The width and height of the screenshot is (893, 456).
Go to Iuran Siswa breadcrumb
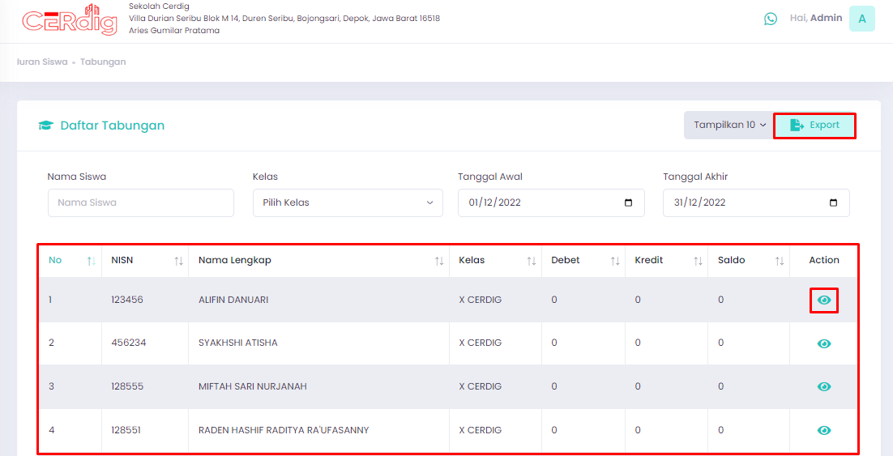pyautogui.click(x=42, y=62)
